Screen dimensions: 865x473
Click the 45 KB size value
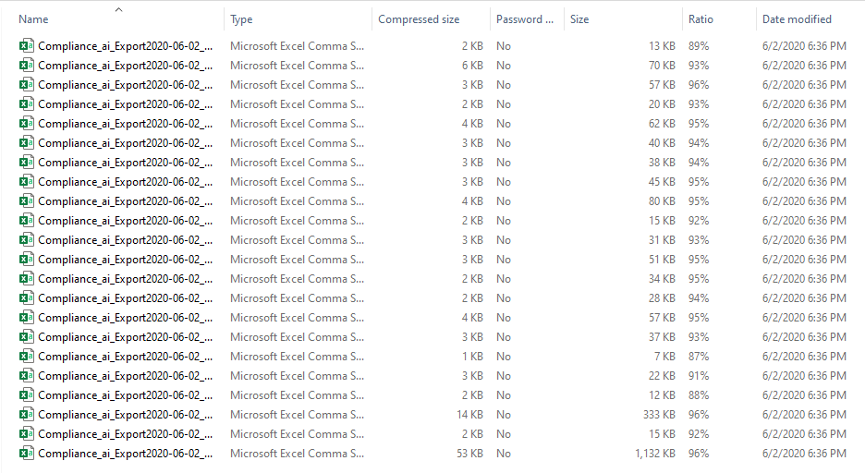[x=662, y=182]
